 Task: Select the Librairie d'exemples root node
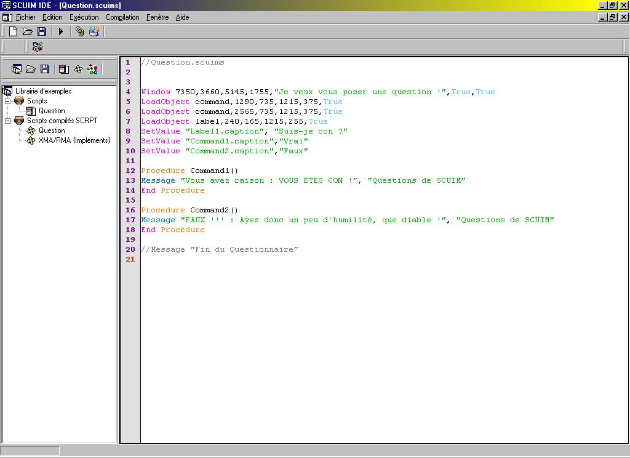point(44,91)
